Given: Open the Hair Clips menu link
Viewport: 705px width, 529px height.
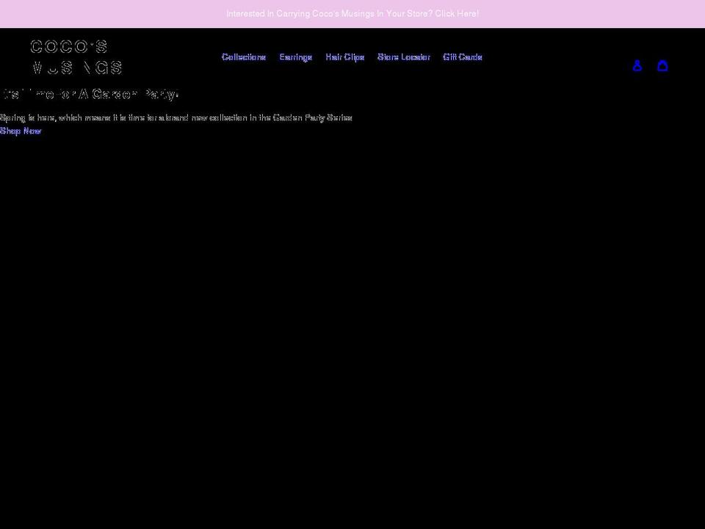Looking at the screenshot, I should pos(345,57).
